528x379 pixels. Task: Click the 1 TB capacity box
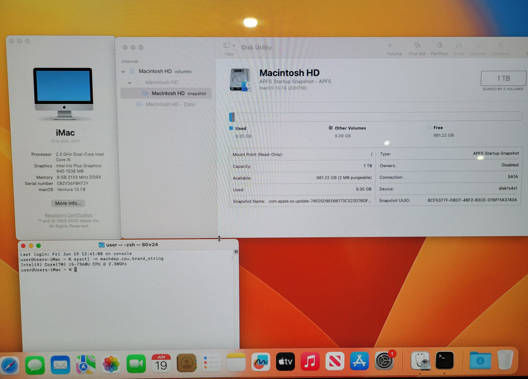503,78
